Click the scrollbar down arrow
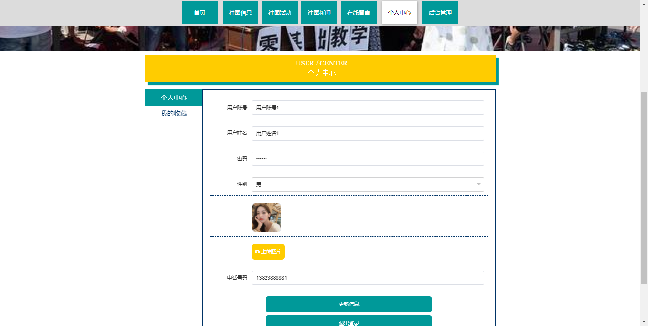This screenshot has height=326, width=648. 644,322
